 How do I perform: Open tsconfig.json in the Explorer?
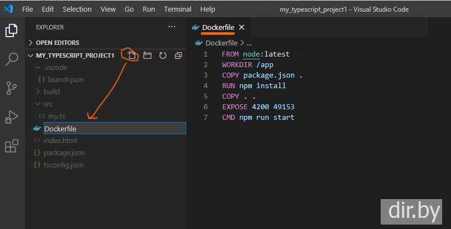63,165
